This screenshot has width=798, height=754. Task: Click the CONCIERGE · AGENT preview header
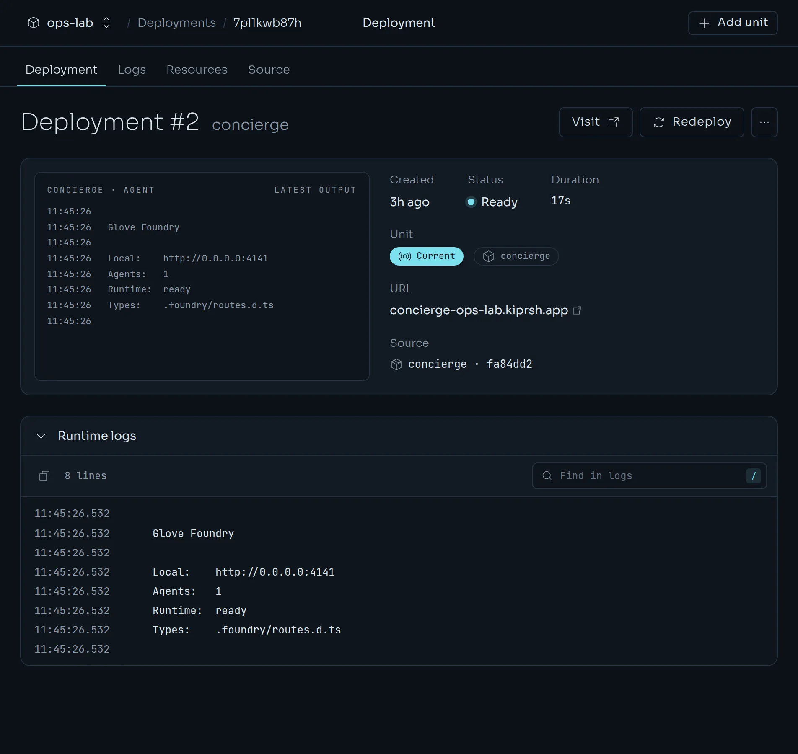tap(101, 190)
